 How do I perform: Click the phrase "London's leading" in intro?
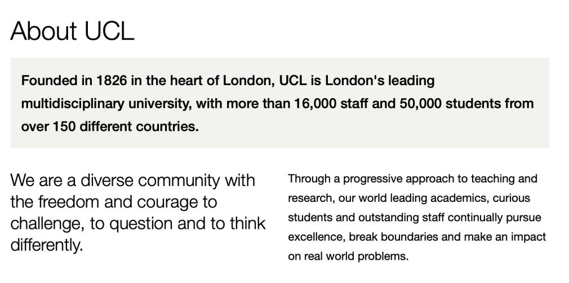point(380,81)
